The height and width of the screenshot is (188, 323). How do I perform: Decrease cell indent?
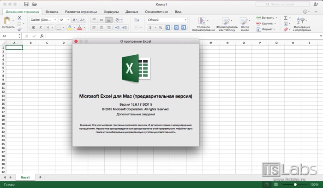coord(117,28)
